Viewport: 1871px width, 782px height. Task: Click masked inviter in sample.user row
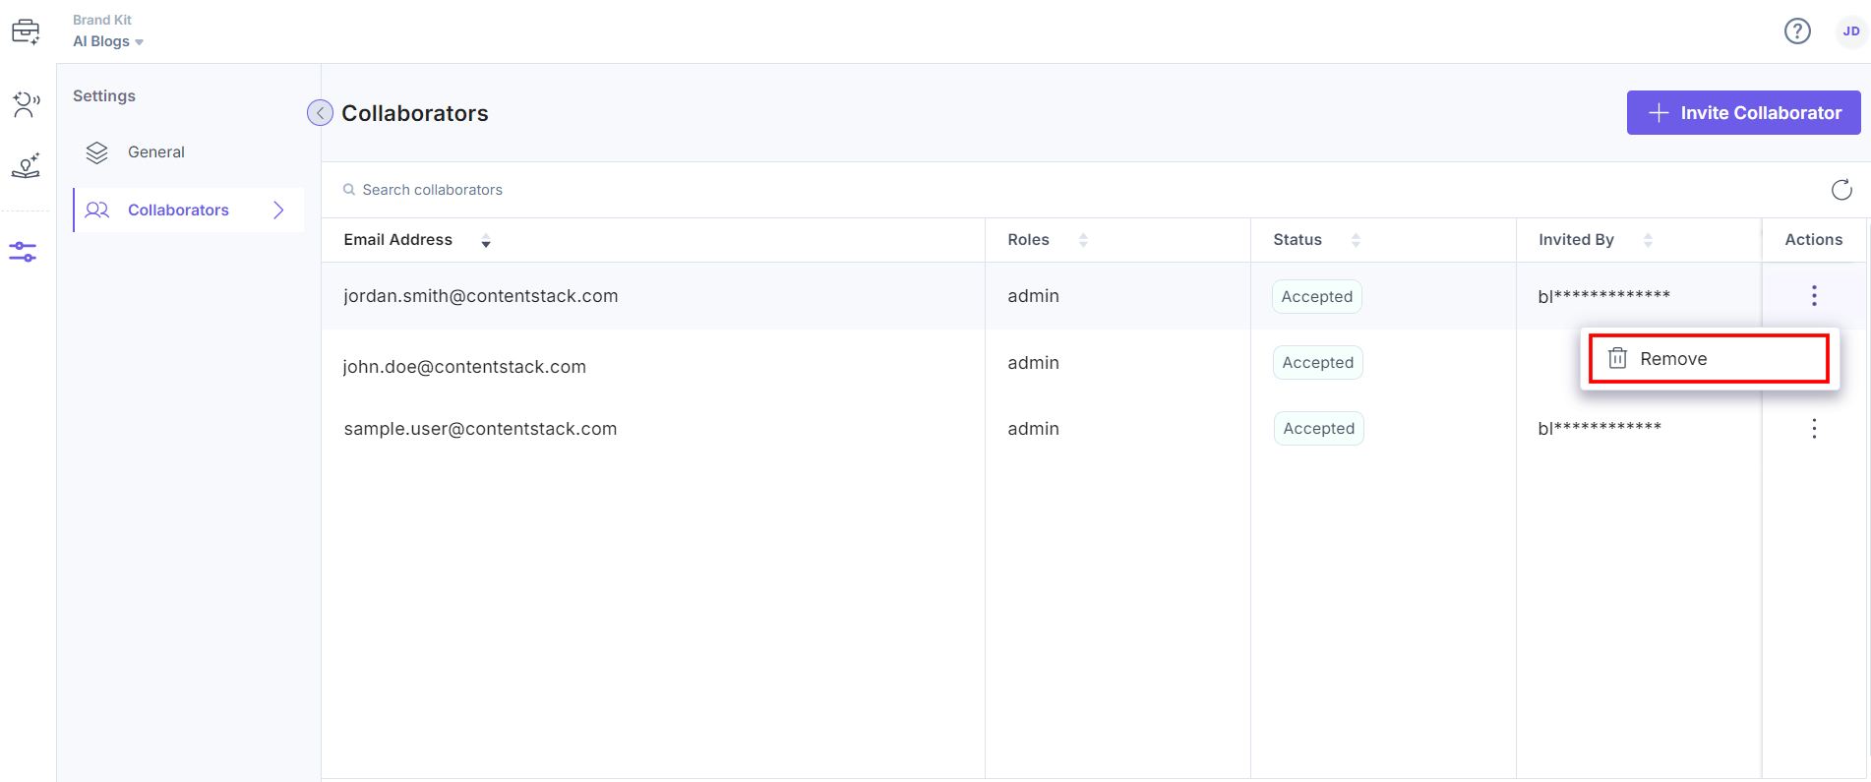coord(1599,428)
